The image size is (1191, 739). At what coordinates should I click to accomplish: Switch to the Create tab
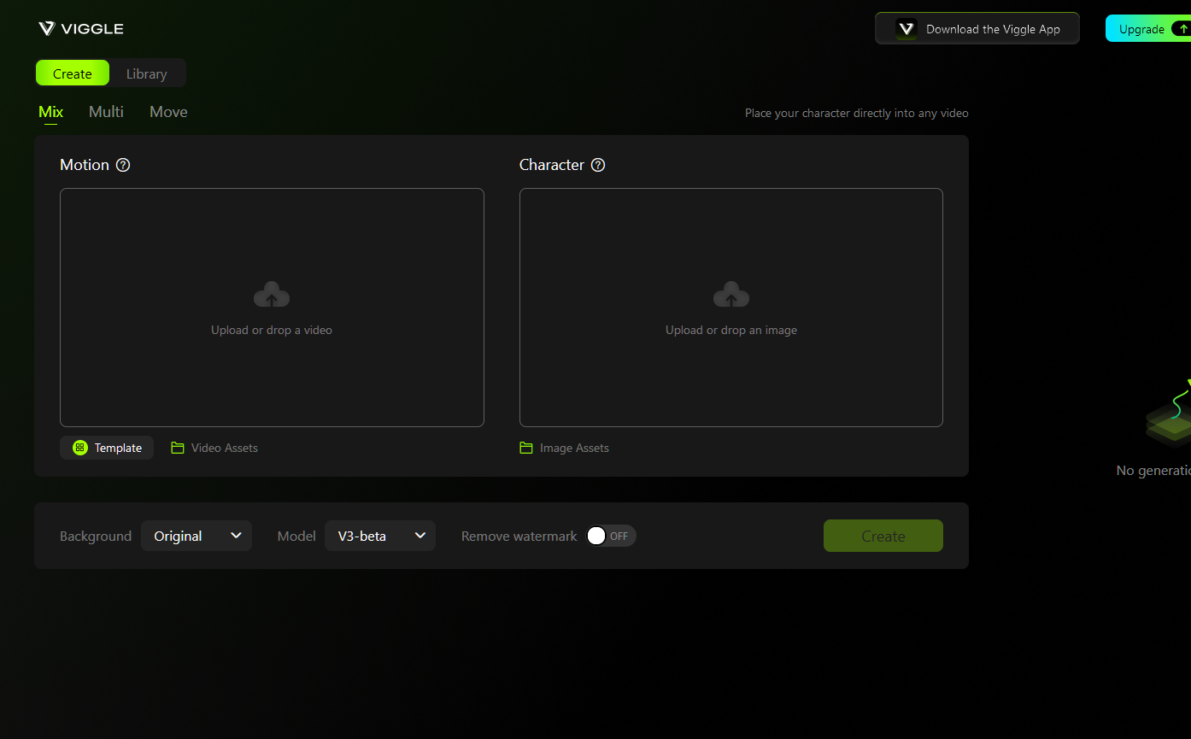click(x=73, y=73)
